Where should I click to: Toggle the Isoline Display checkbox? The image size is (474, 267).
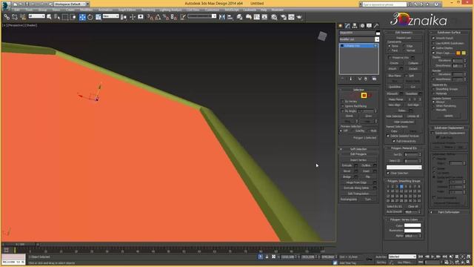tap(433, 48)
